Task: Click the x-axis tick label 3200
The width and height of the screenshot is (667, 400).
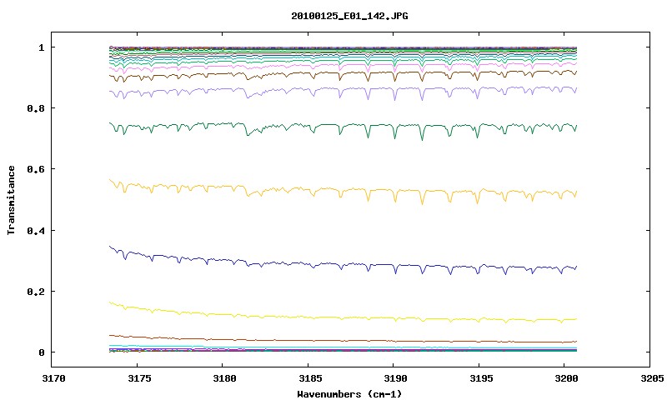Action: tap(566, 378)
